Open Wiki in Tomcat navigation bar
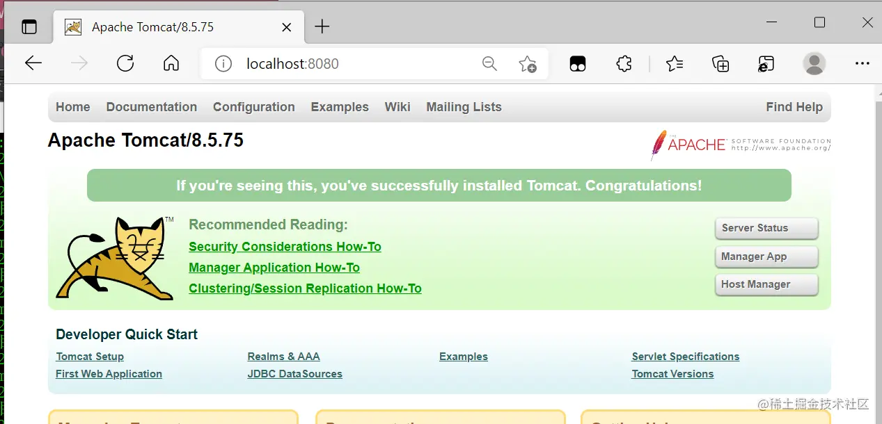The image size is (882, 424). (x=397, y=107)
